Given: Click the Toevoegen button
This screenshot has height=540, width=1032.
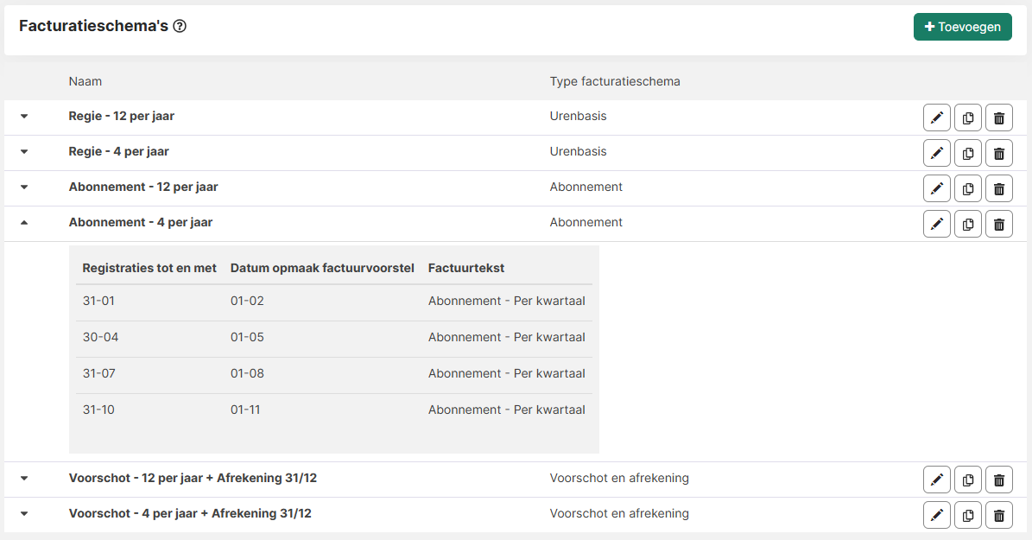Looking at the screenshot, I should click(962, 27).
